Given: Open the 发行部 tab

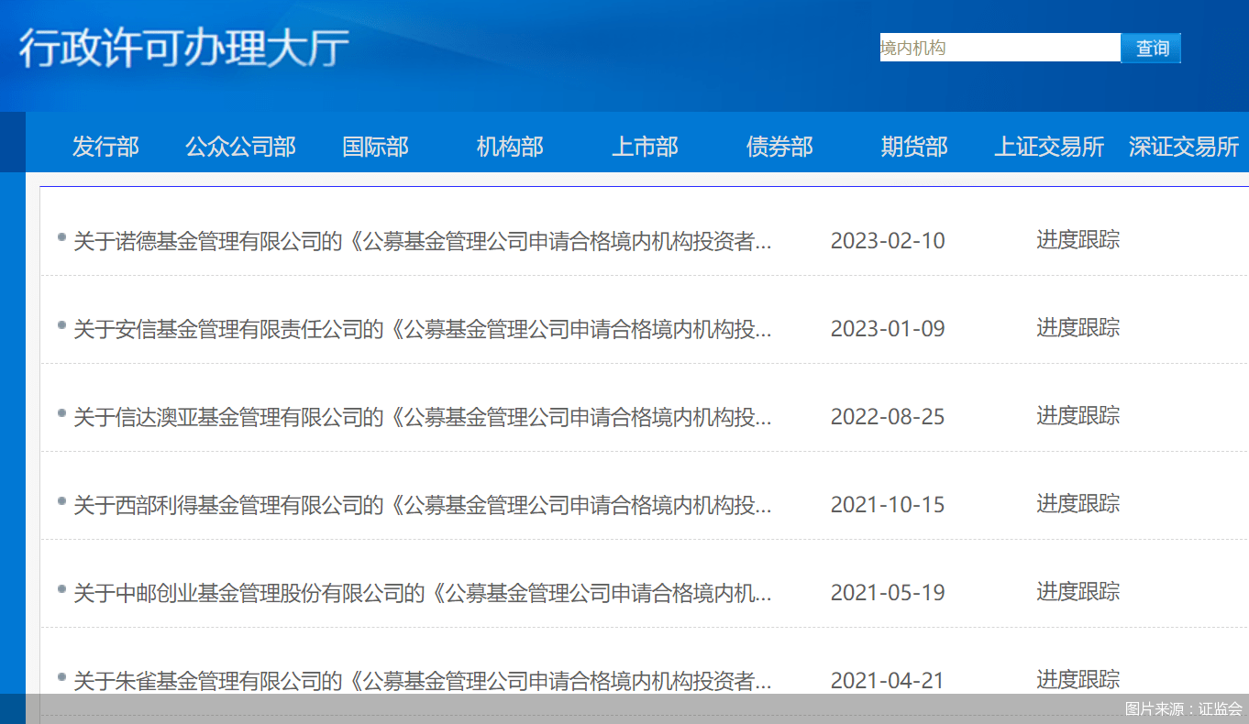Looking at the screenshot, I should coord(105,147).
